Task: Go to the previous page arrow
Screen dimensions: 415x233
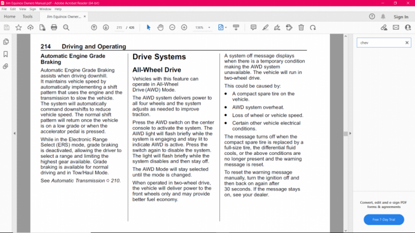Action: 94,27
